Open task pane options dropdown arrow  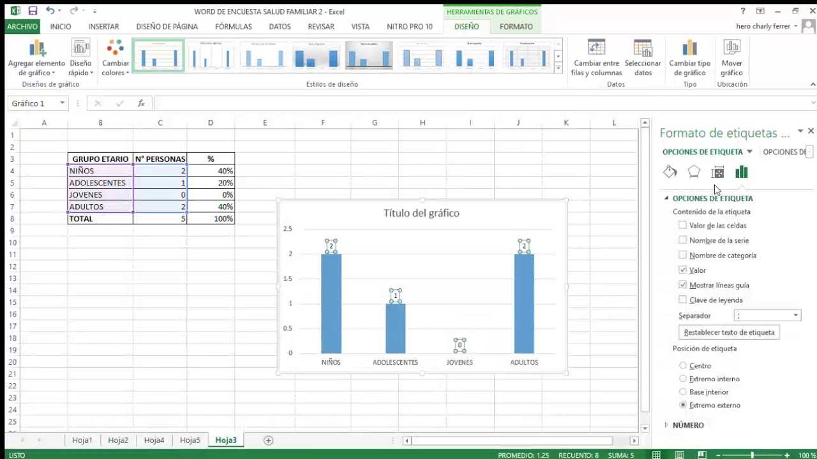[800, 131]
